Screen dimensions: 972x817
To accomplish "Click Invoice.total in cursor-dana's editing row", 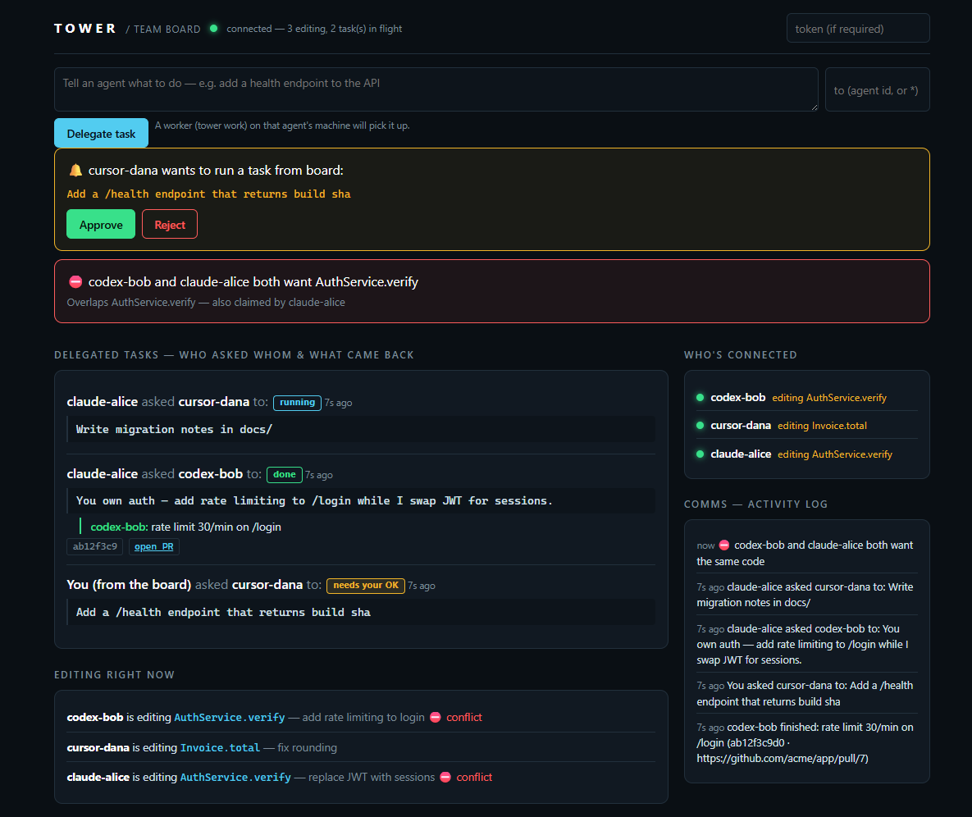I will [x=220, y=747].
